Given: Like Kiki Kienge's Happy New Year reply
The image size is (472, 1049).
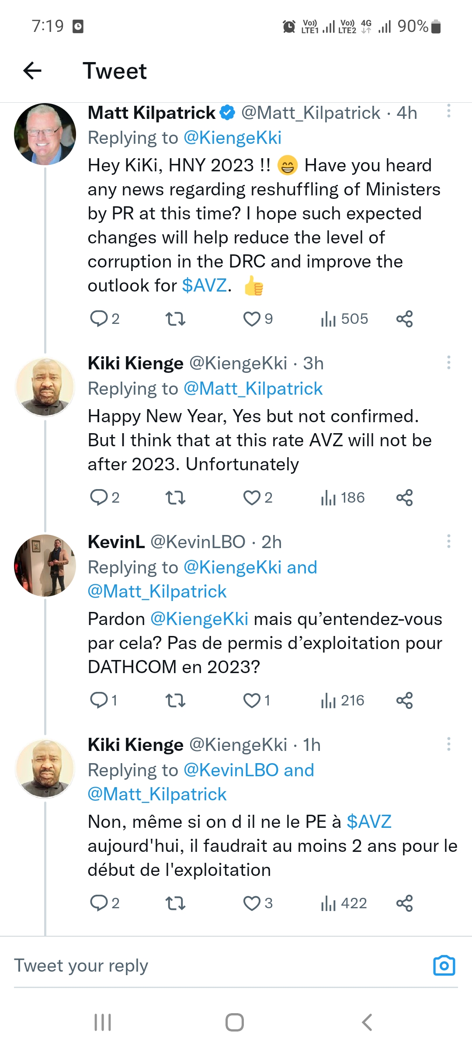Looking at the screenshot, I should 252,498.
